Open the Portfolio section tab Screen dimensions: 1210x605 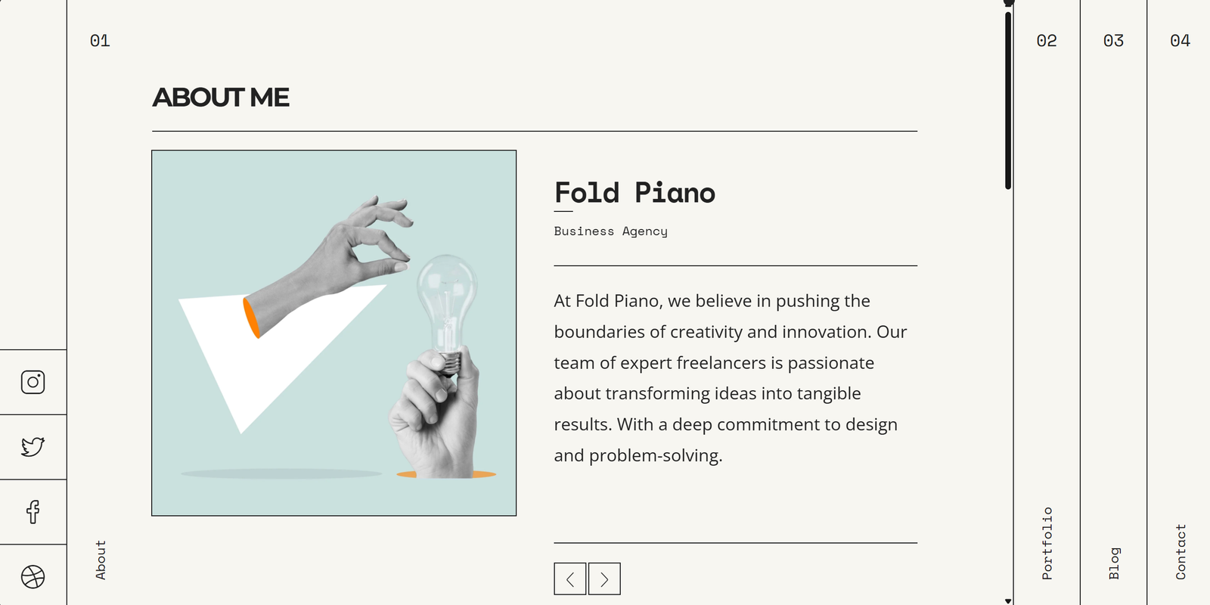1047,543
